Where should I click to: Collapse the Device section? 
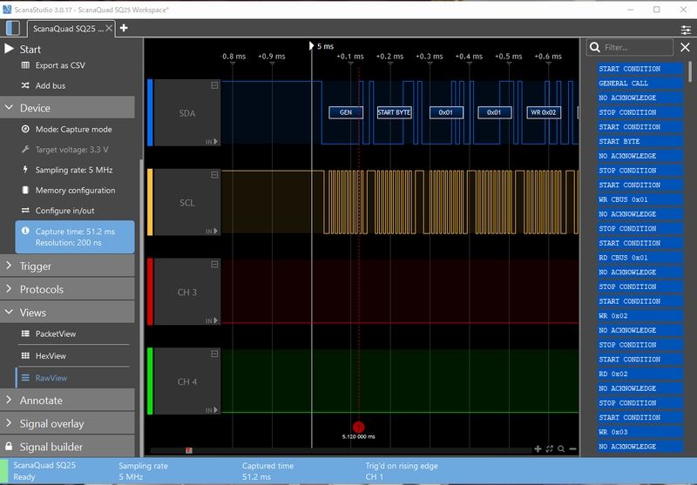point(68,107)
